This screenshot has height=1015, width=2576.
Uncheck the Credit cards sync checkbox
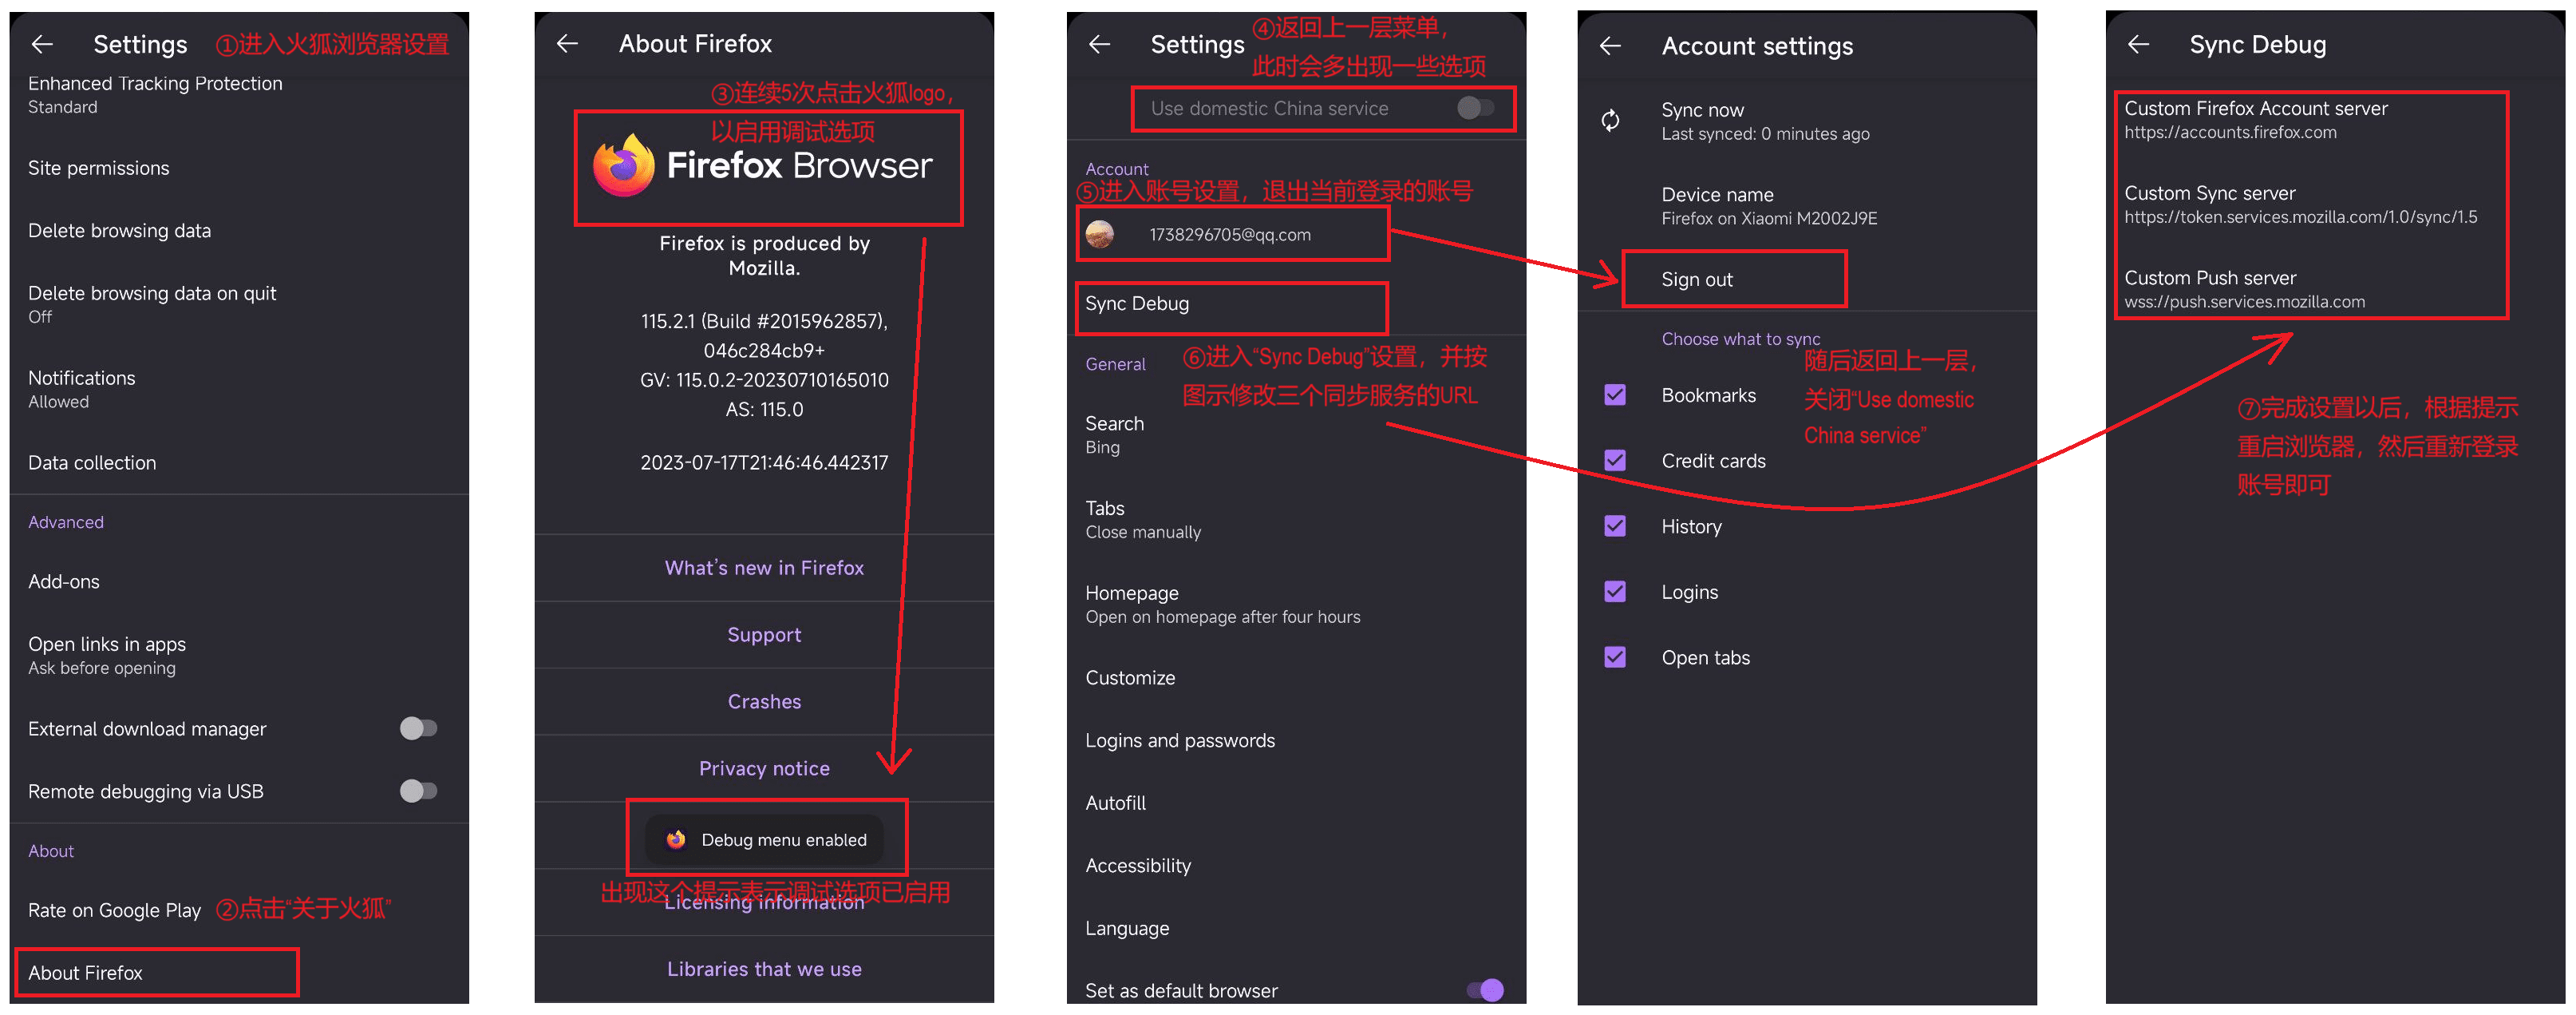[x=1615, y=461]
